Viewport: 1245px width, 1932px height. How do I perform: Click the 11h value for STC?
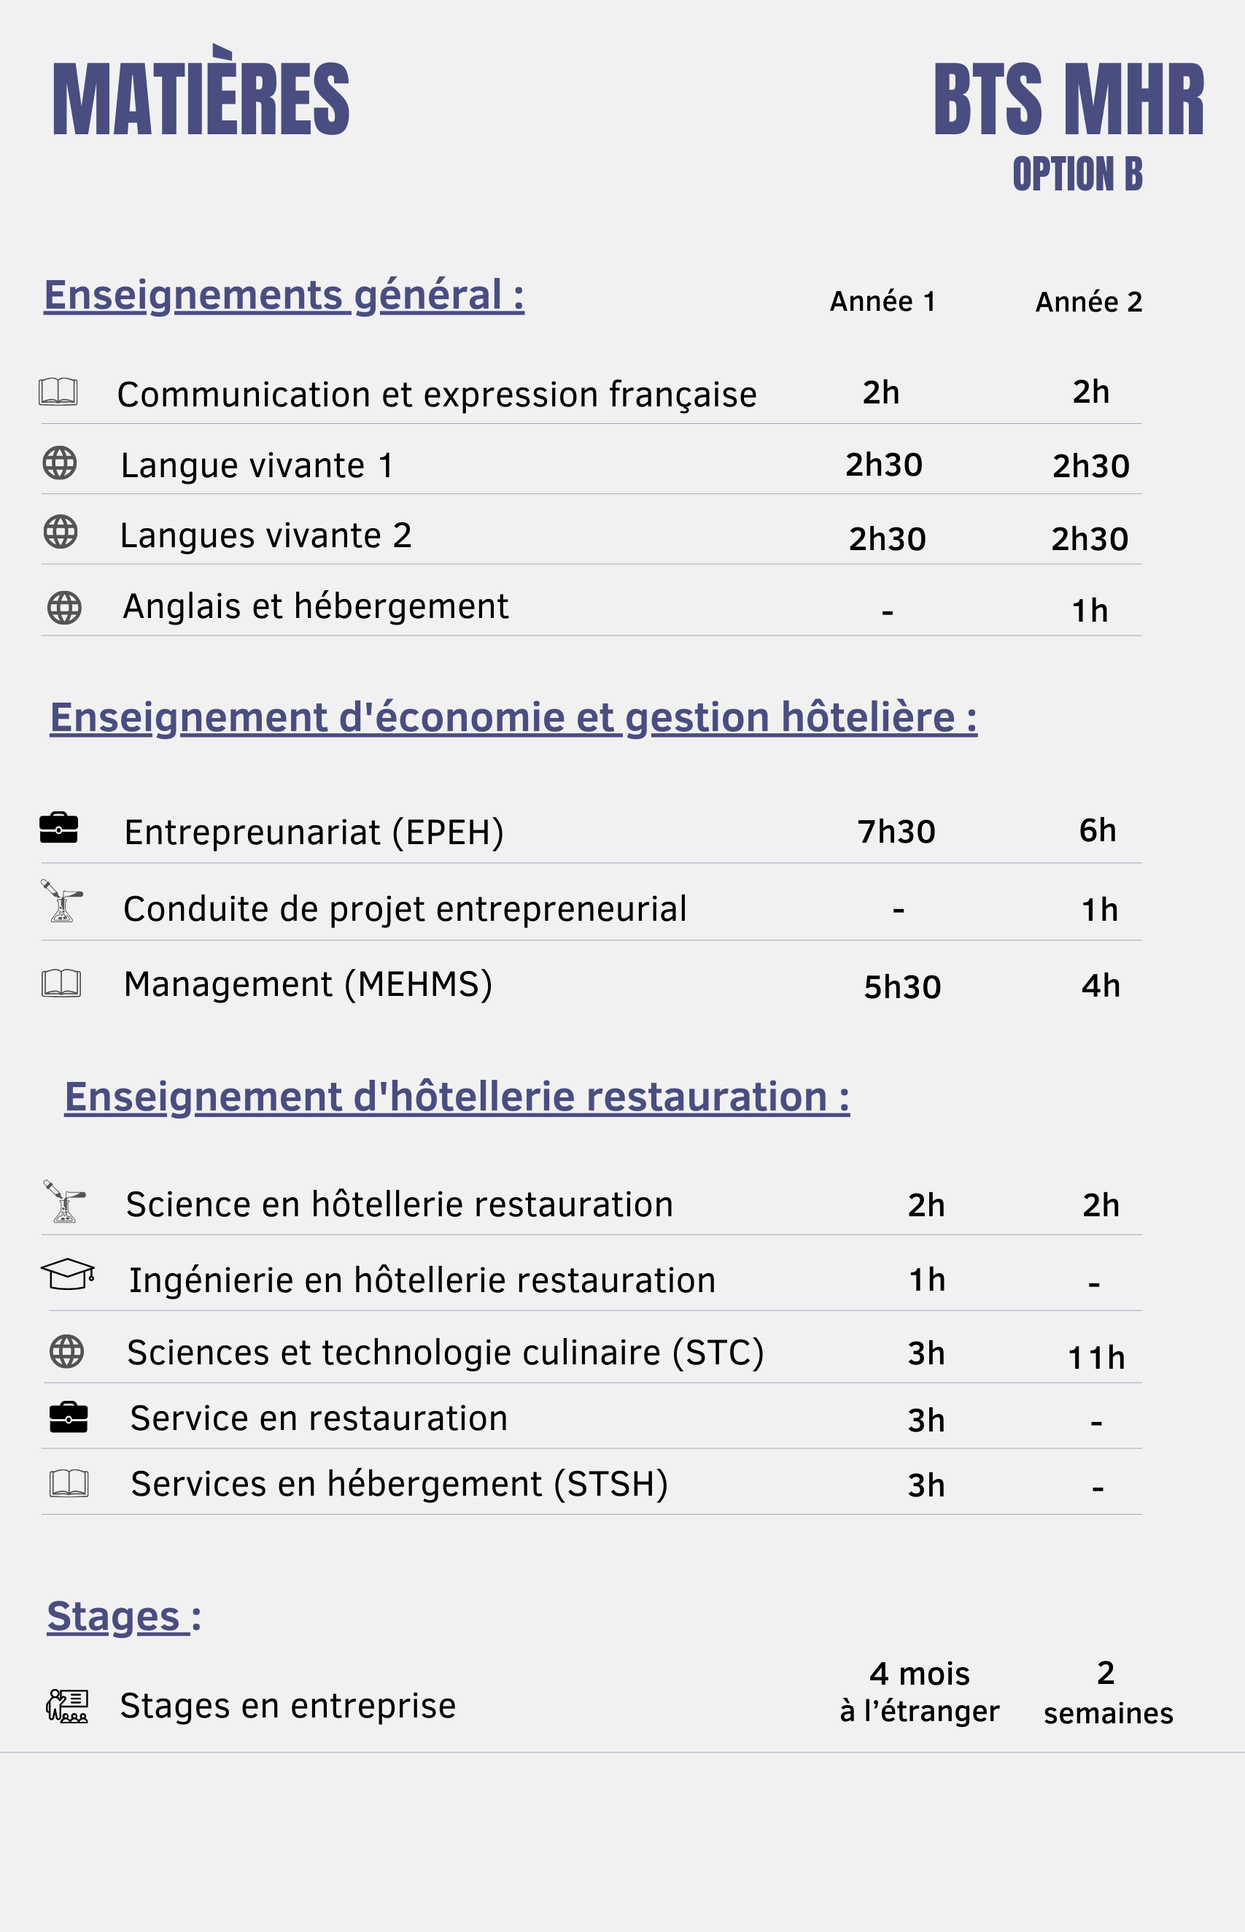pos(1096,1358)
